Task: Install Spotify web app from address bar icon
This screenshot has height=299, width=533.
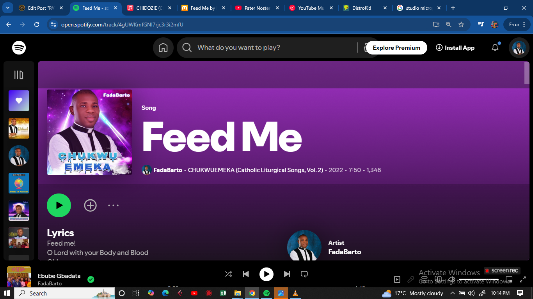Action: 436,25
